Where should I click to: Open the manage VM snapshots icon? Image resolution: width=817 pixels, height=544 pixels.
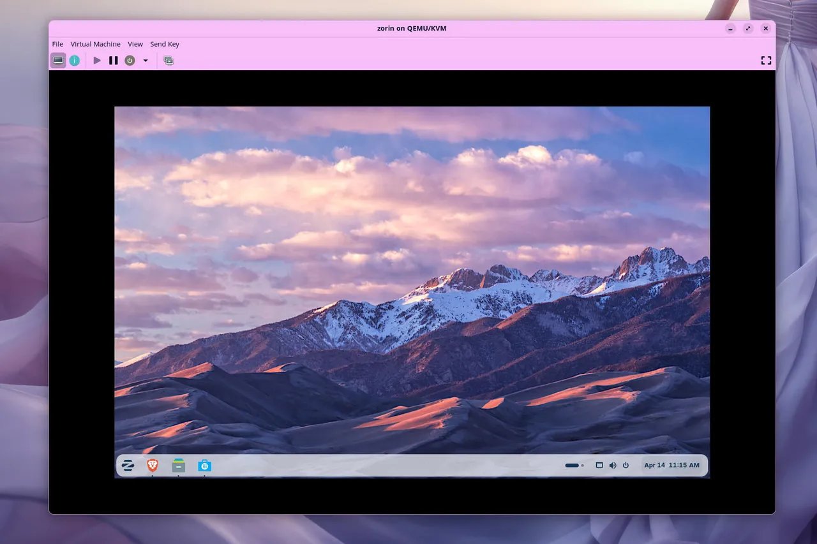tap(169, 61)
